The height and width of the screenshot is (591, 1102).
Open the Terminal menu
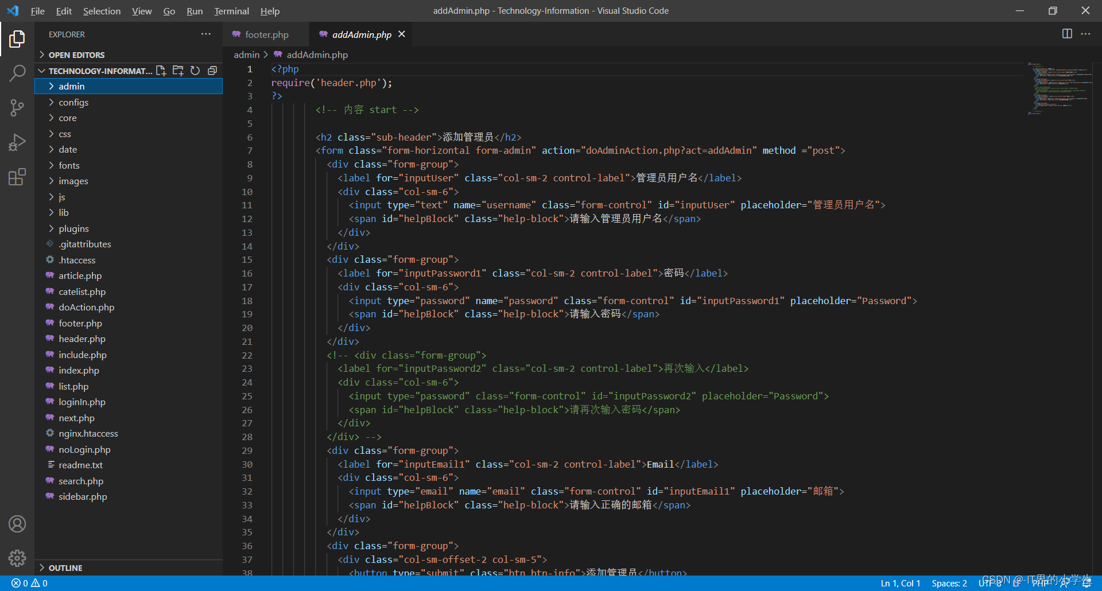pos(231,11)
